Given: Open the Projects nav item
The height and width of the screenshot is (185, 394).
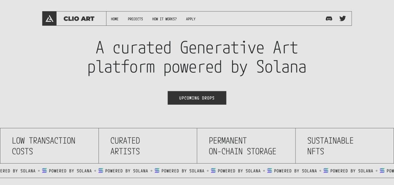Looking at the screenshot, I should pos(135,19).
